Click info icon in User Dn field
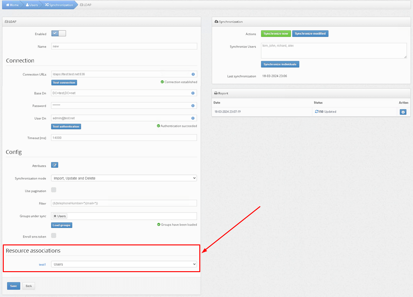Image resolution: width=413 pixels, height=297 pixels. pos(193,118)
